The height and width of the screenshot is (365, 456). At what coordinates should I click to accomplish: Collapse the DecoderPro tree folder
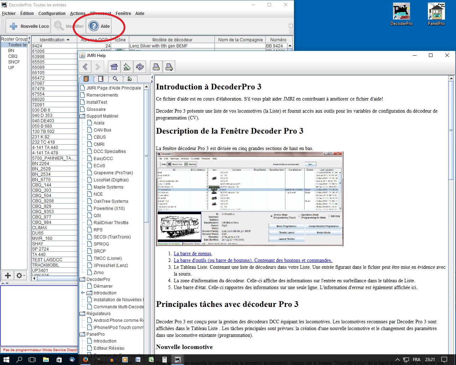pos(83,279)
